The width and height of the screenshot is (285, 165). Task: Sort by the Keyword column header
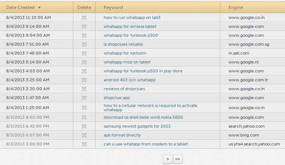(x=113, y=7)
